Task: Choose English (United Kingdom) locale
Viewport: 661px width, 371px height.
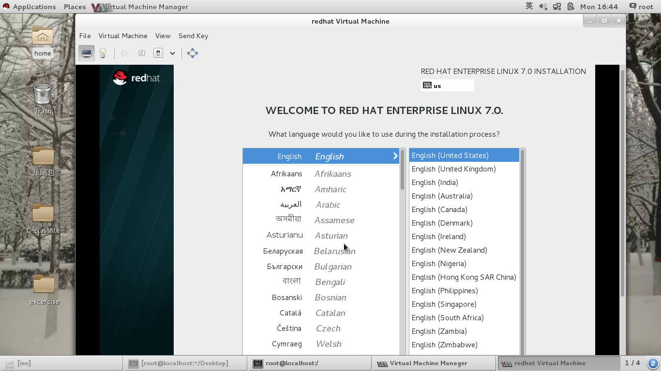Action: click(x=464, y=169)
